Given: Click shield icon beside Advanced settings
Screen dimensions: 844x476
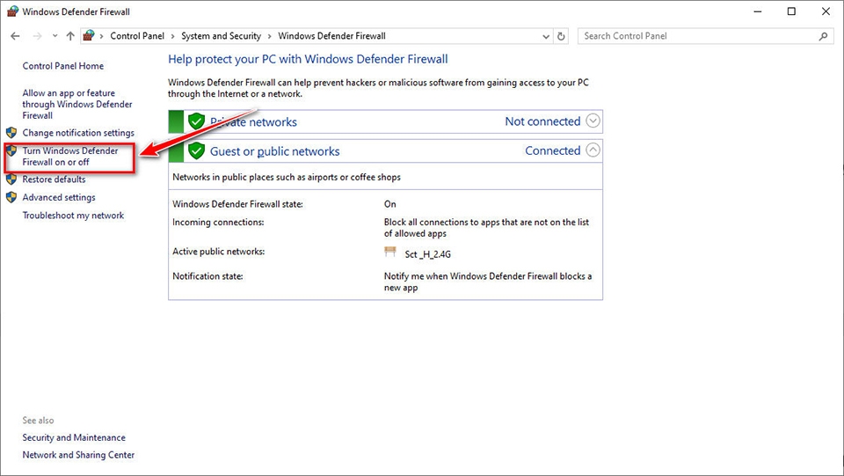Looking at the screenshot, I should (11, 197).
